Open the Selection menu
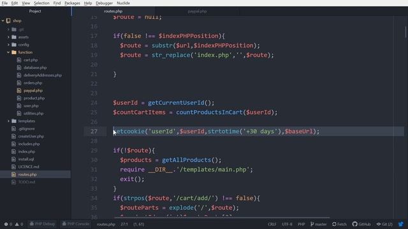The width and height of the screenshot is (408, 229). click(41, 3)
